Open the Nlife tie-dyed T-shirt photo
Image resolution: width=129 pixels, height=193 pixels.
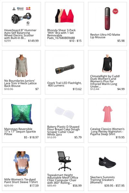(x=21, y=163)
